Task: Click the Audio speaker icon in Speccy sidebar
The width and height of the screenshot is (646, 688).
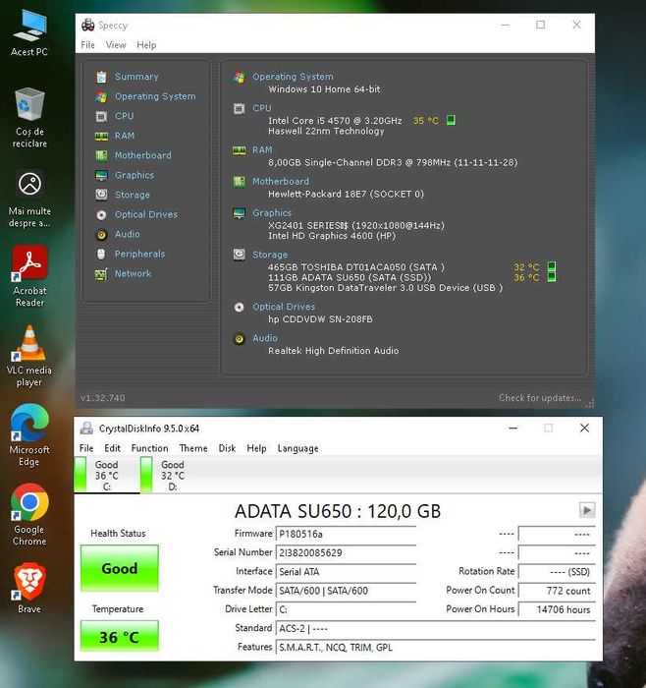Action: [101, 235]
